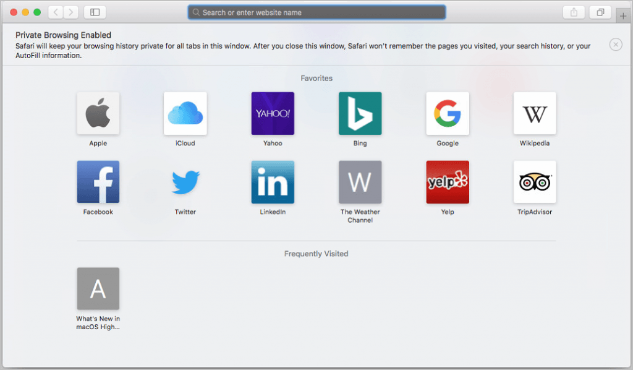This screenshot has width=633, height=370.
Task: Open the Yelp favorite tile
Action: (448, 182)
